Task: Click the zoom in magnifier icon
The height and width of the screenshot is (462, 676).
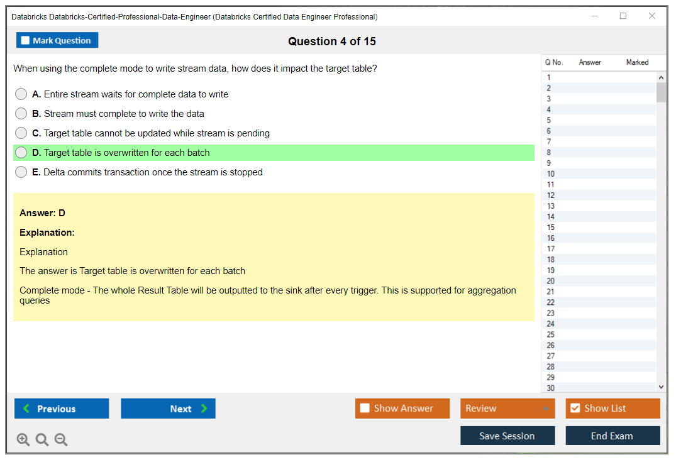Action: [23, 439]
